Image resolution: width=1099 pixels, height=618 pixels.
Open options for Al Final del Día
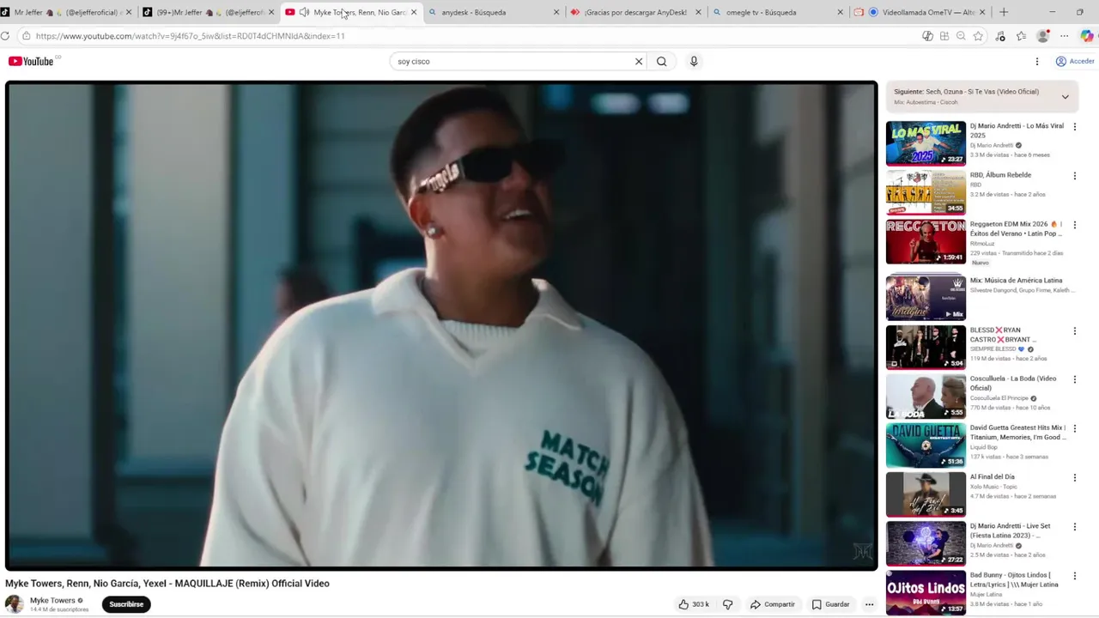(1074, 477)
